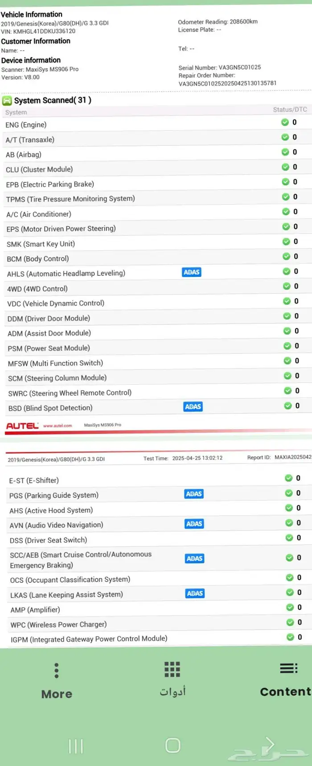Click the green check on A/C row
Viewport: 312px width, 766px height.
286,212
